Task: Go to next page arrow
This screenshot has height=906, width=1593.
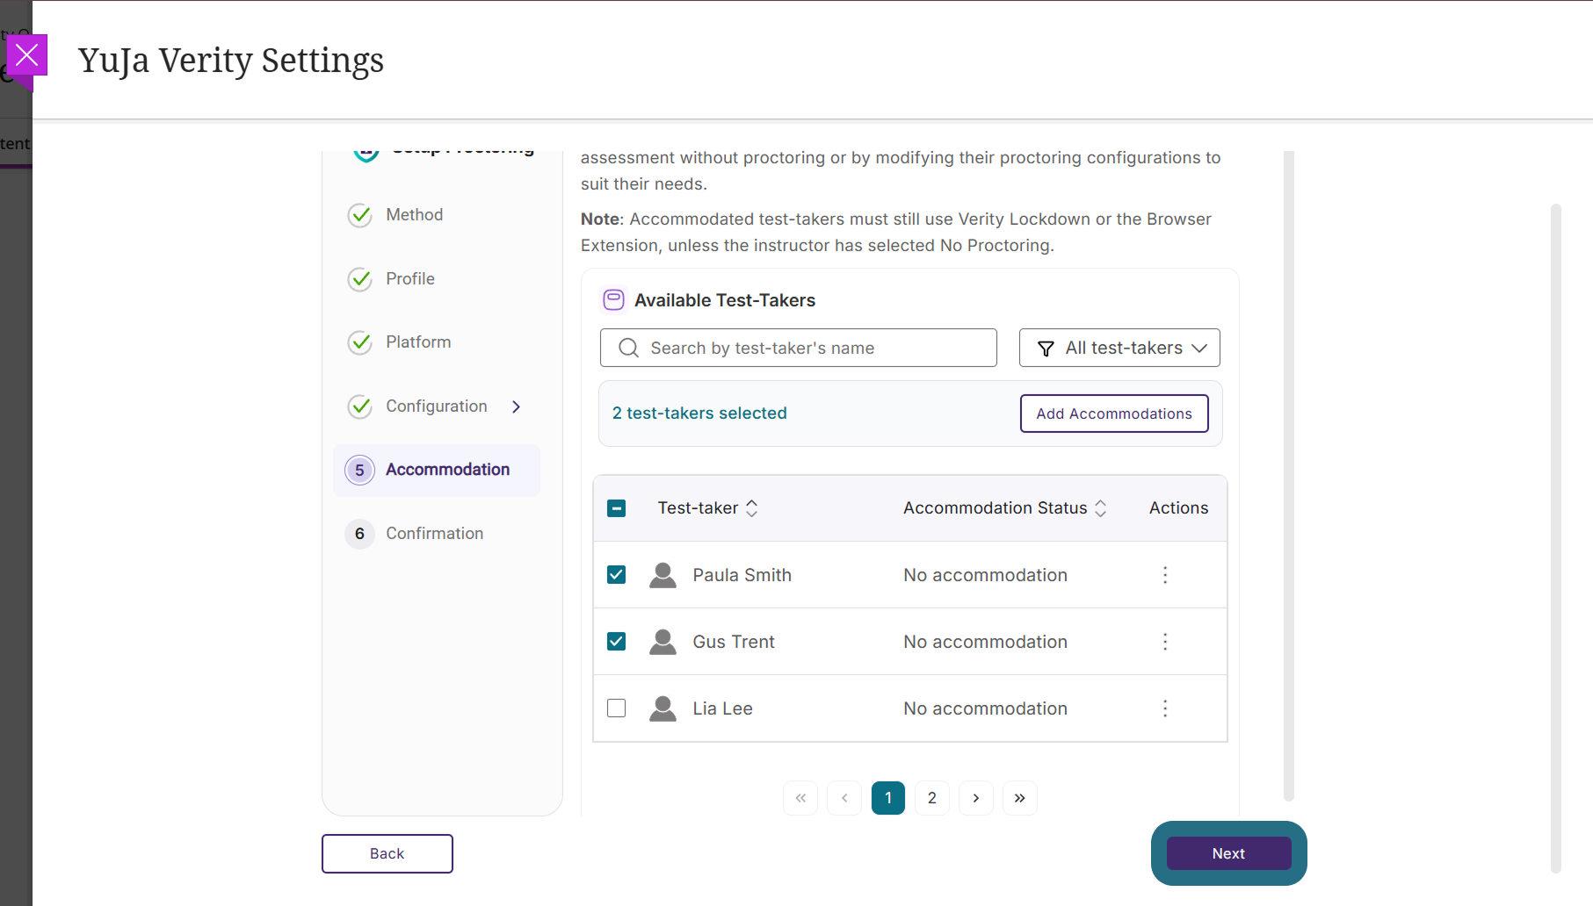Action: (x=975, y=798)
